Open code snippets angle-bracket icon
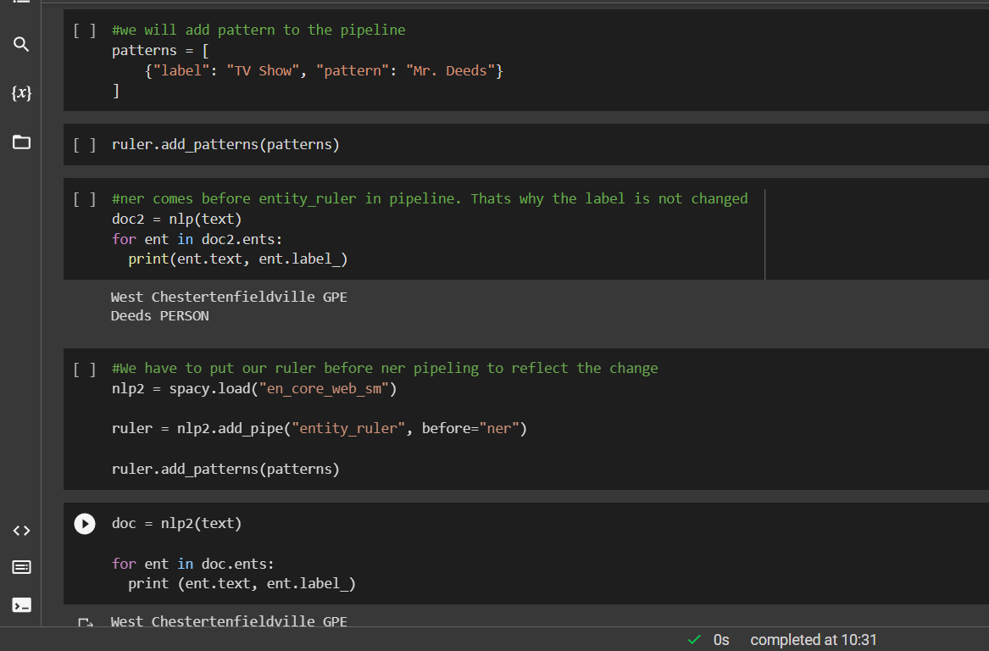Viewport: 989px width, 651px height. pyautogui.click(x=21, y=531)
